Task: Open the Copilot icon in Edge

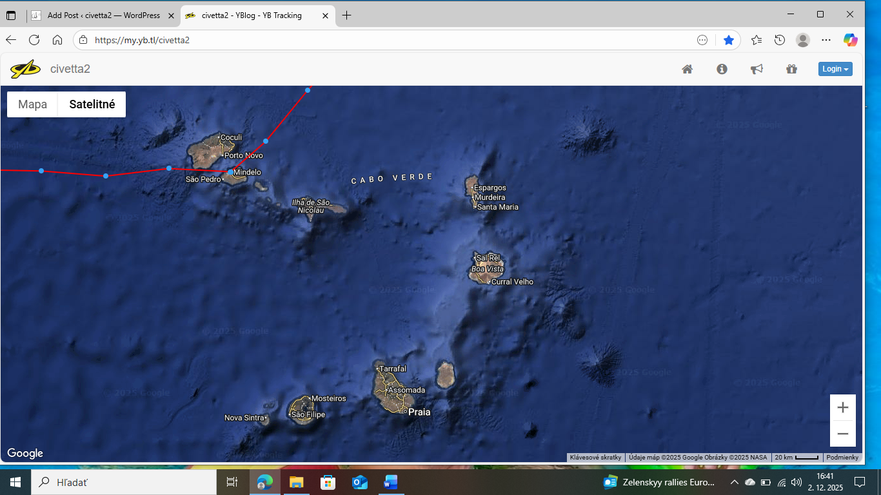Action: pos(850,40)
